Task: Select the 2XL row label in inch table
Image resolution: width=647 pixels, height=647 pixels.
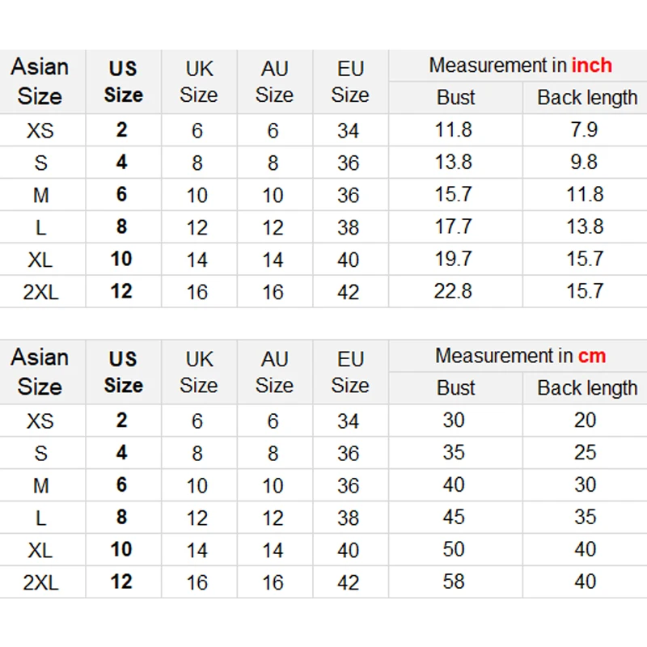Action: [40, 292]
